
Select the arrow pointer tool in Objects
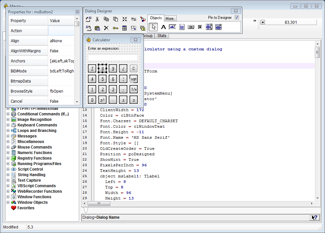153,27
